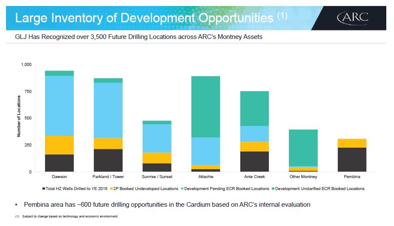394x226 pixels.
Task: Click the yellow segment of Ante Creek bar
Action: tap(254, 147)
